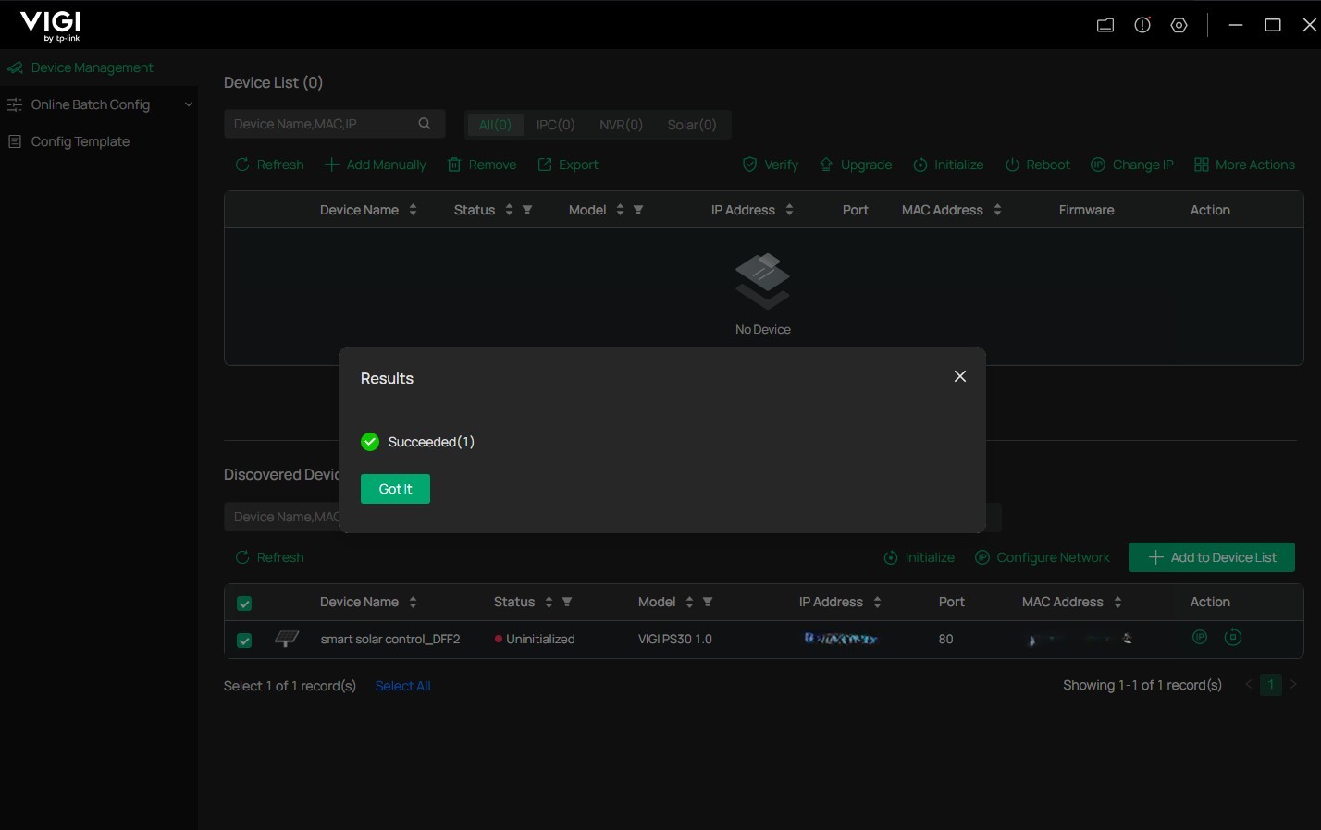Sort Discovered Devices by IP Address
The image size is (1321, 830).
[x=877, y=602]
